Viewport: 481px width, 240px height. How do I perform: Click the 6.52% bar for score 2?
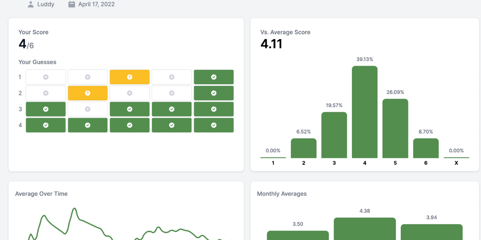[x=303, y=148]
